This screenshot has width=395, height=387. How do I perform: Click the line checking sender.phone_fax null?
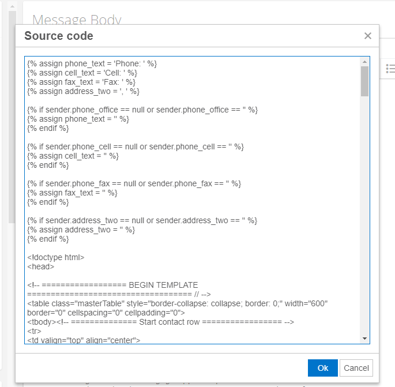[x=134, y=183]
